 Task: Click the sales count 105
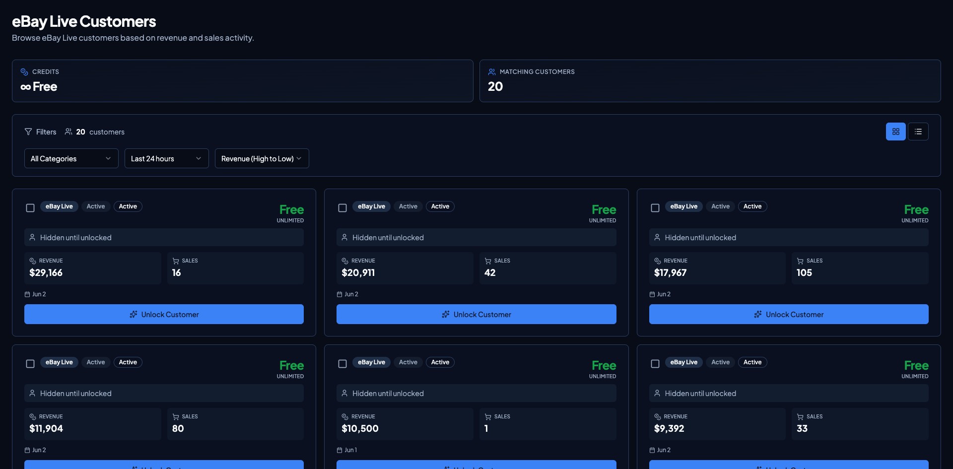click(x=805, y=272)
